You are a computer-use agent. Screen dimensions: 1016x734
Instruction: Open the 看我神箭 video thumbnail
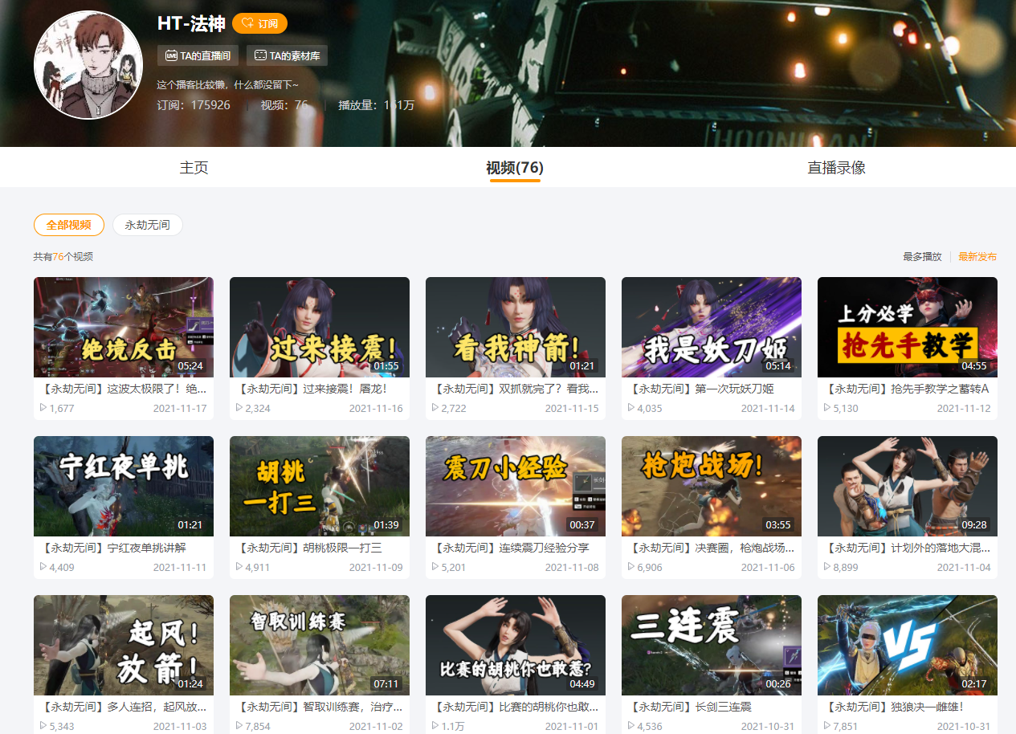pyautogui.click(x=516, y=327)
